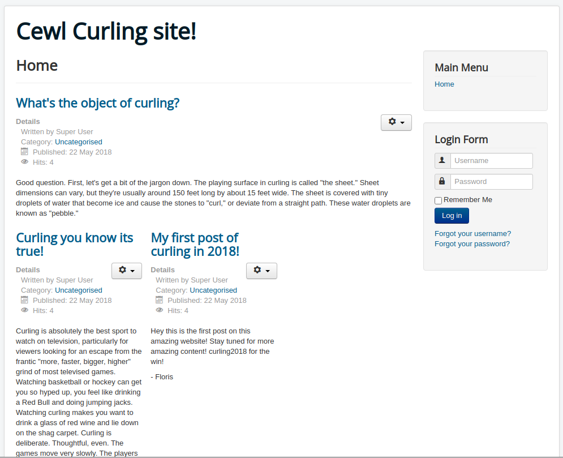This screenshot has height=458, width=563.
Task: Click eye icon next to first article's Hits
Action: tap(24, 162)
